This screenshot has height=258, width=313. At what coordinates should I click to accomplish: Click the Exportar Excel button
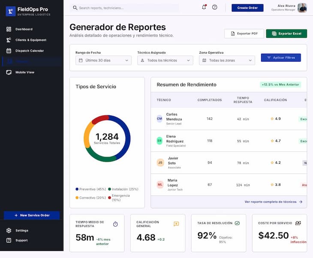pos(286,34)
